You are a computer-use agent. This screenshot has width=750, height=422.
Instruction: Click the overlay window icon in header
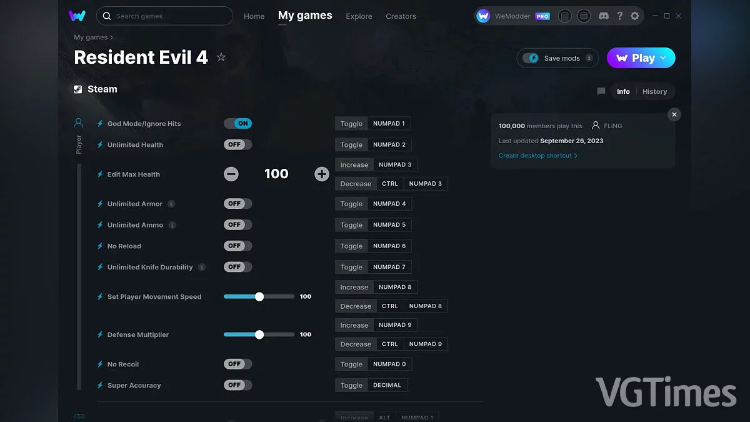584,16
